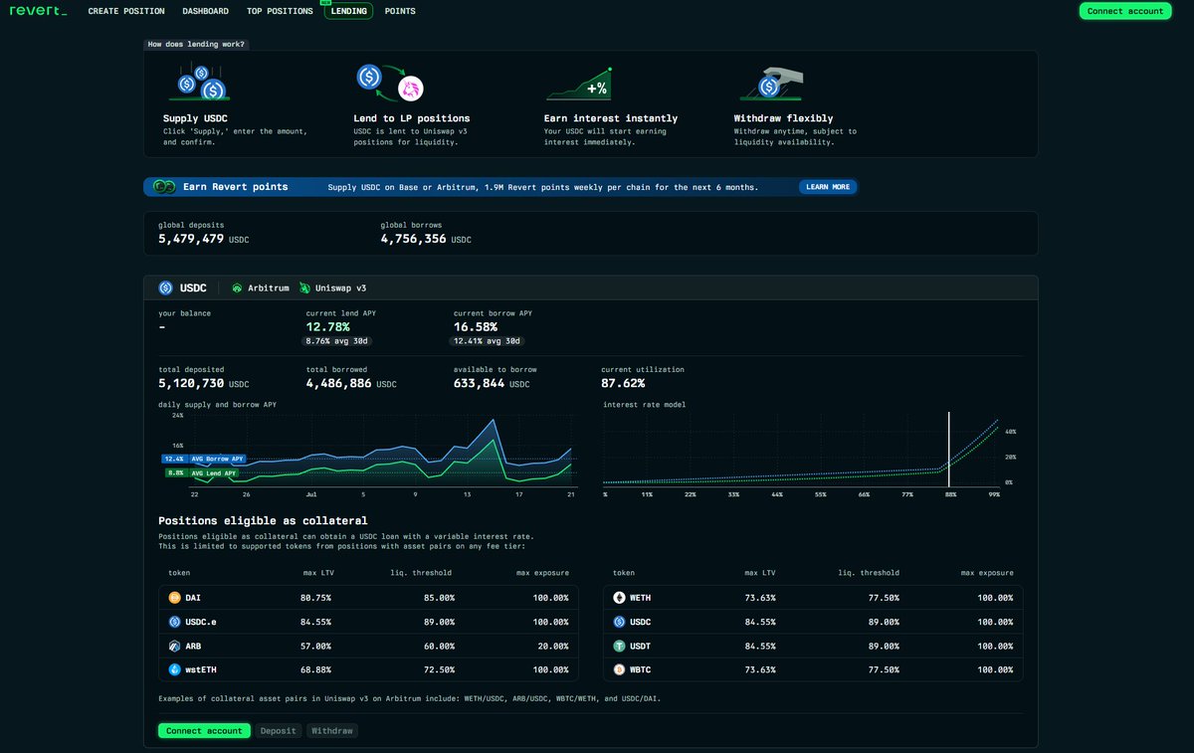Screen dimensions: 1194x753
Task: Click the utilization marker in rate model
Action: tap(949, 448)
